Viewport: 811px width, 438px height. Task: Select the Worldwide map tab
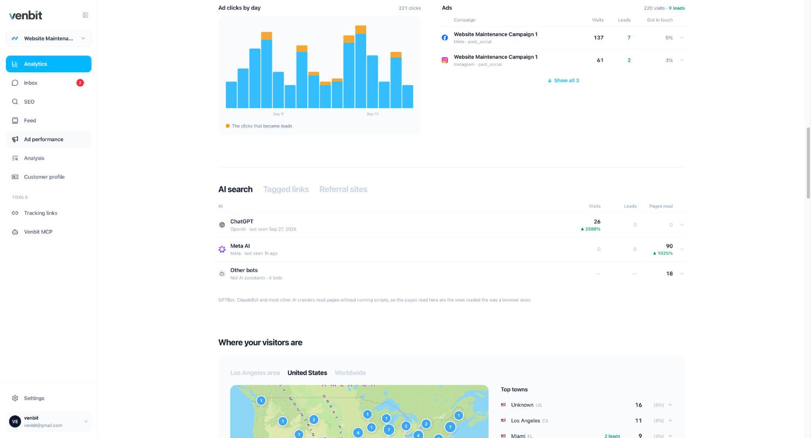coord(350,373)
